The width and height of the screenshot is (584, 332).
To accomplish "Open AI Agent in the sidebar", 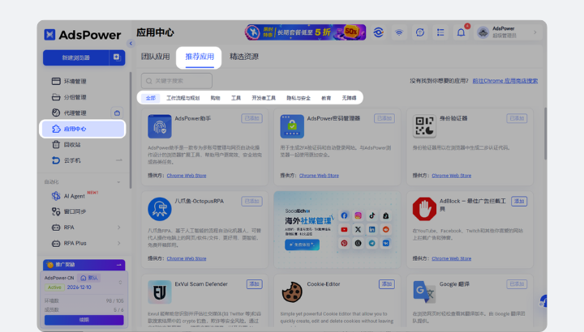I will pos(74,196).
